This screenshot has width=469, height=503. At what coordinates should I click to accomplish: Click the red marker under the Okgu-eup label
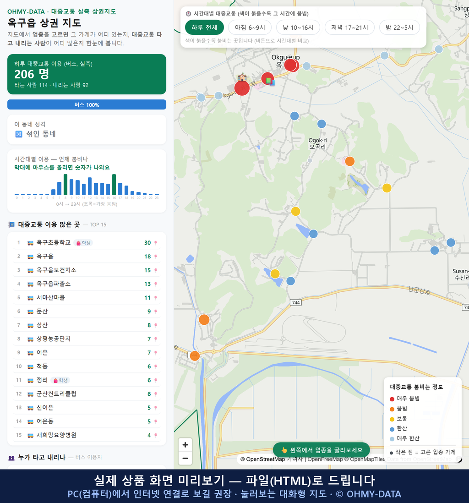(291, 65)
